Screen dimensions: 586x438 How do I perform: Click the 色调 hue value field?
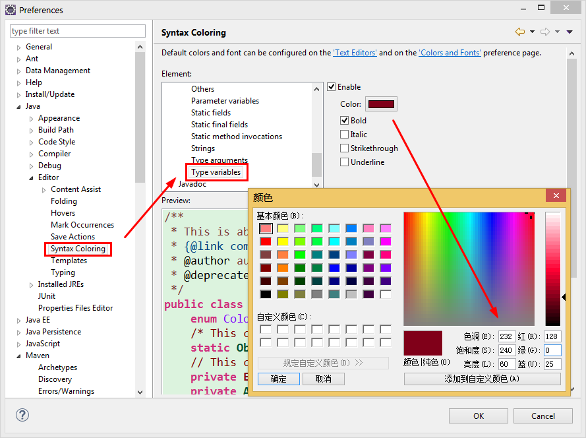(507, 336)
